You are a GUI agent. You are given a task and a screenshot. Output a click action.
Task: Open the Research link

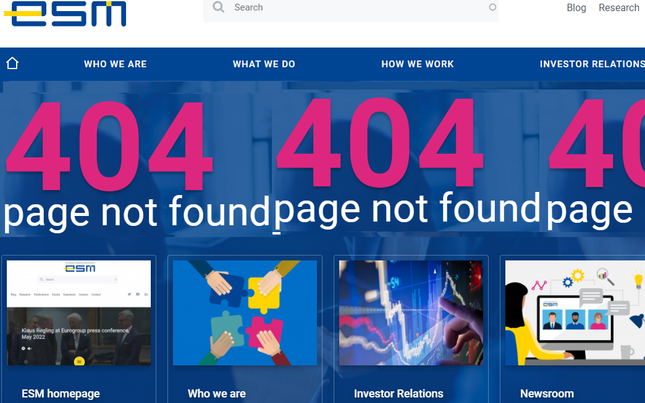tap(618, 8)
